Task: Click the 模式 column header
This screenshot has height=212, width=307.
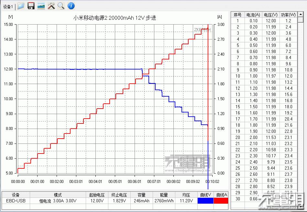Action: [58, 195]
